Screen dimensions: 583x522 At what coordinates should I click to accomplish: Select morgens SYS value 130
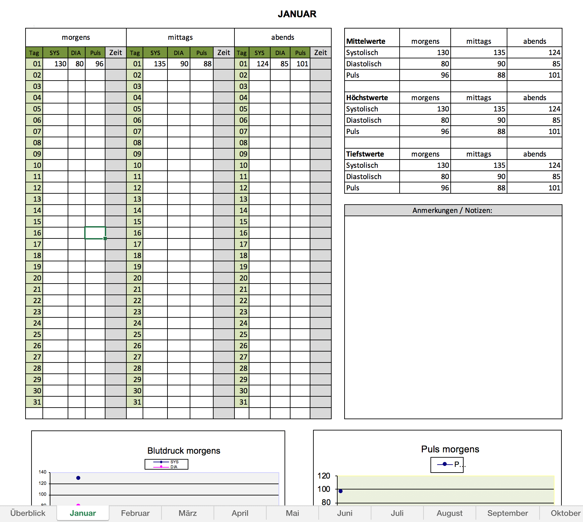point(55,64)
